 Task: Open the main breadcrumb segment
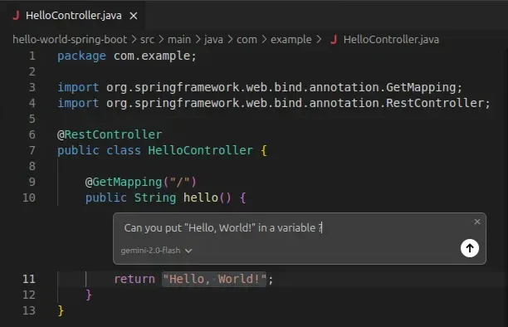click(178, 40)
